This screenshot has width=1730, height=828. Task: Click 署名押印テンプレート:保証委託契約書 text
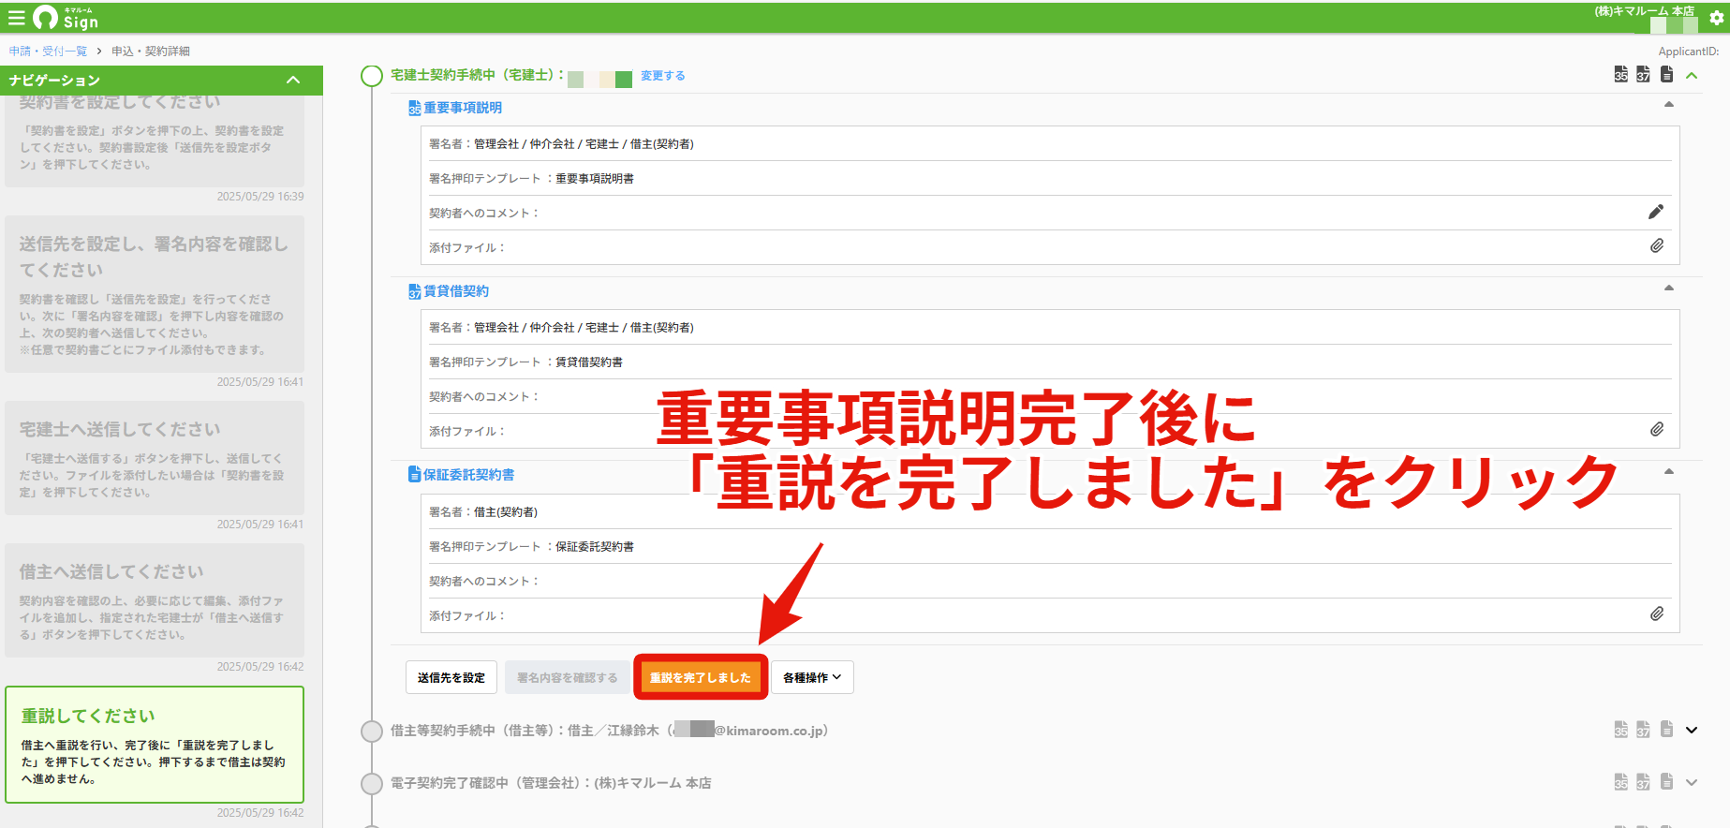point(531,546)
